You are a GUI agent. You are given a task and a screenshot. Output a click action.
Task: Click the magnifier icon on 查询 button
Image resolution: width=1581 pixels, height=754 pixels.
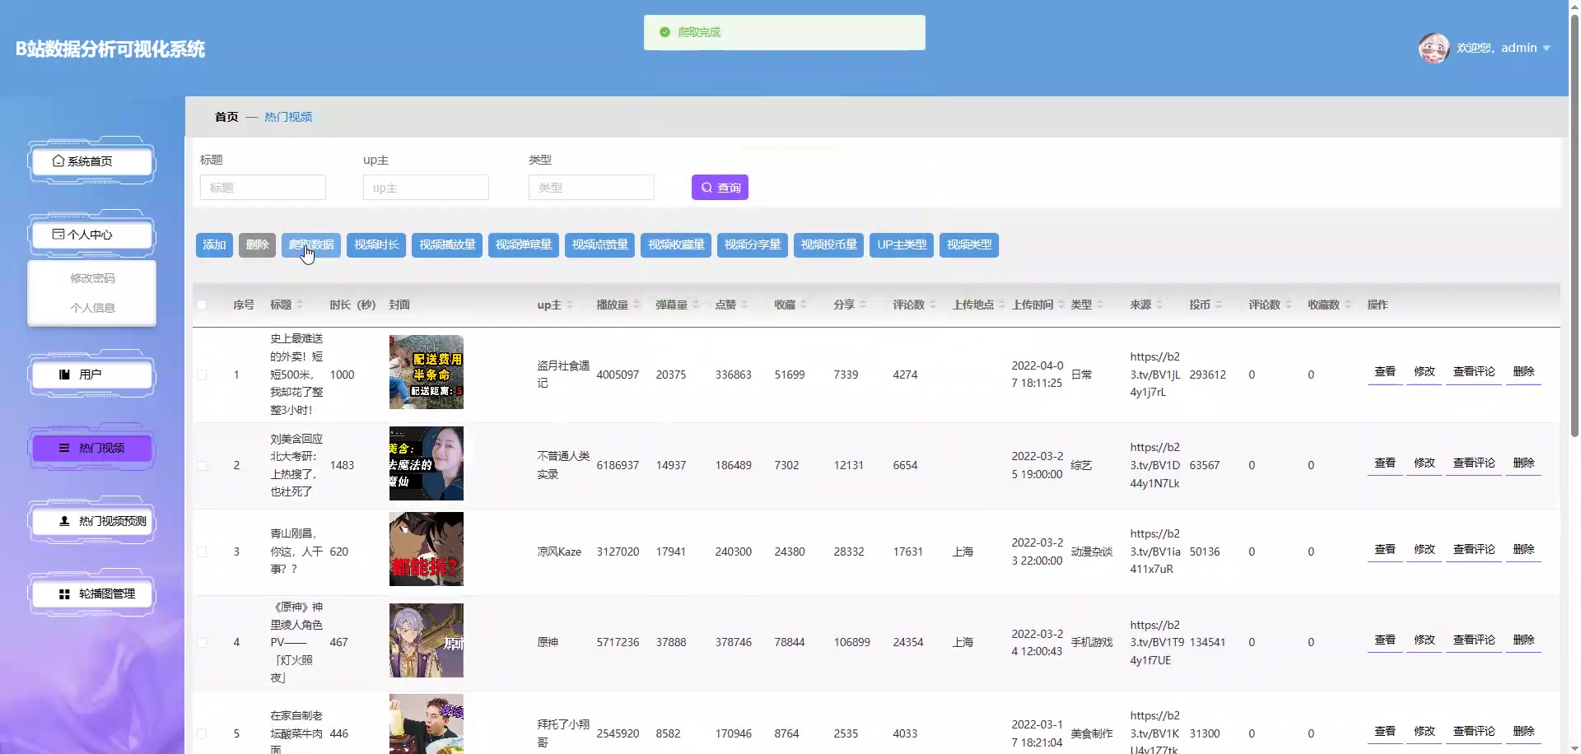[707, 188]
